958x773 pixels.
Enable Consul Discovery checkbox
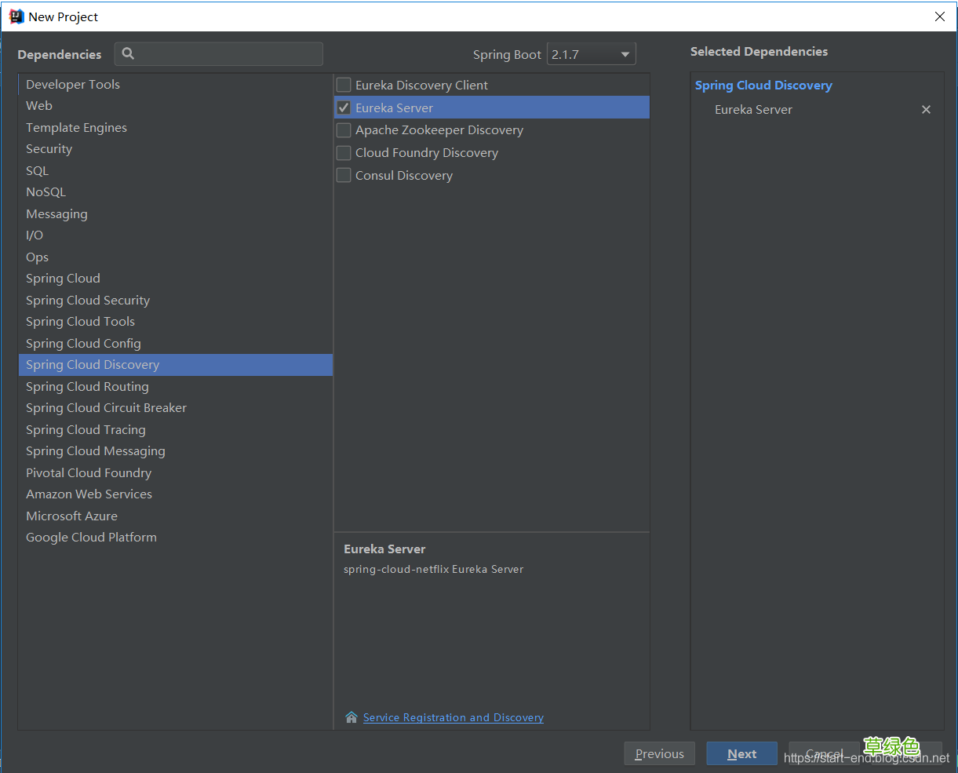pos(344,176)
